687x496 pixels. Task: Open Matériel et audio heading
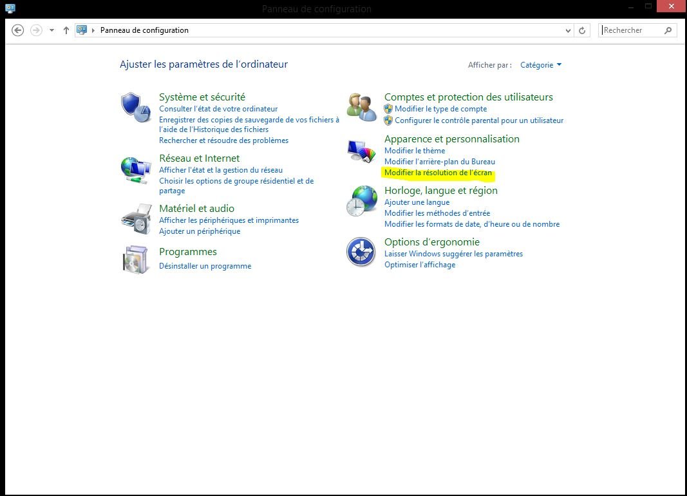tap(197, 209)
